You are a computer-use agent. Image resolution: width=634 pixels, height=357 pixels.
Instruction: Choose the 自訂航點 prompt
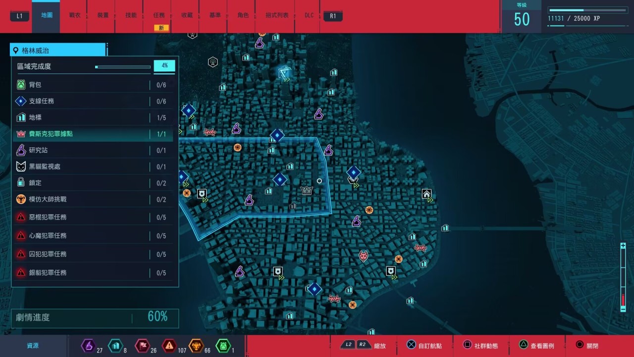coord(424,346)
